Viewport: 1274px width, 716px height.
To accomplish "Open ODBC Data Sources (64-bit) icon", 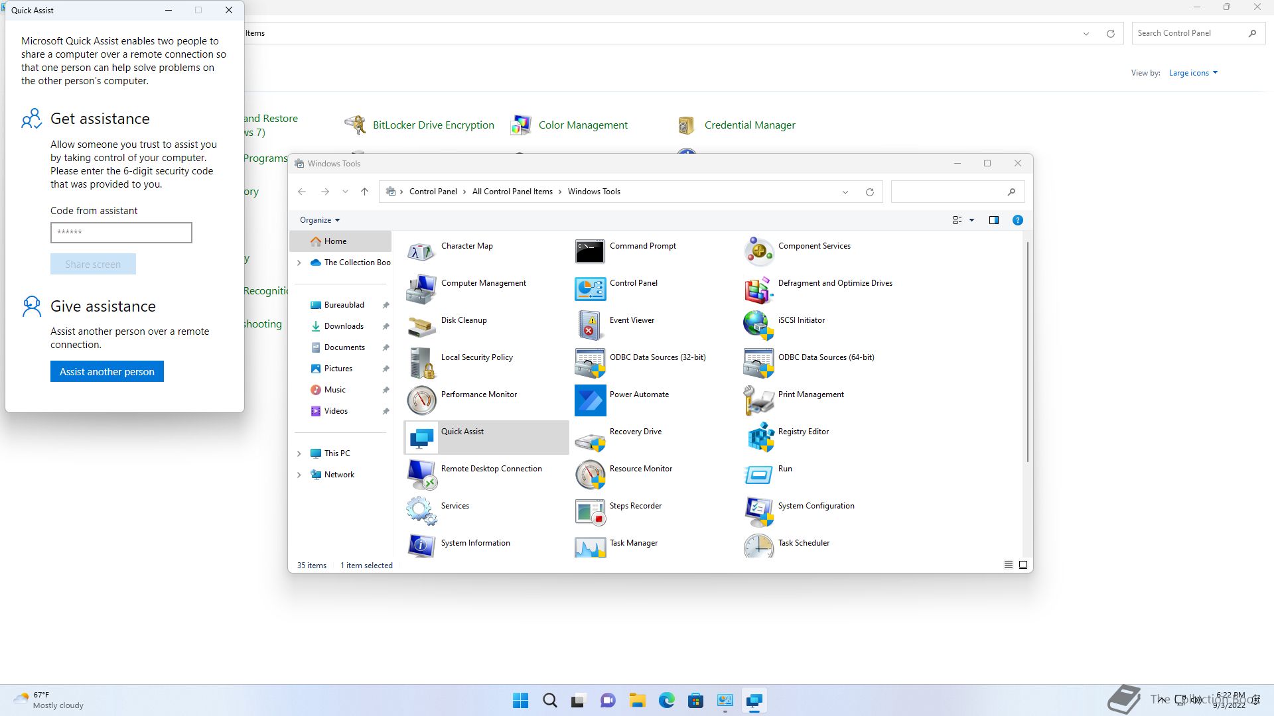I will 758,363.
